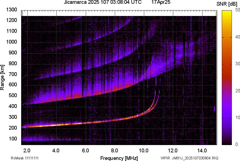Click the colorbar tick label '0'

[237, 144]
